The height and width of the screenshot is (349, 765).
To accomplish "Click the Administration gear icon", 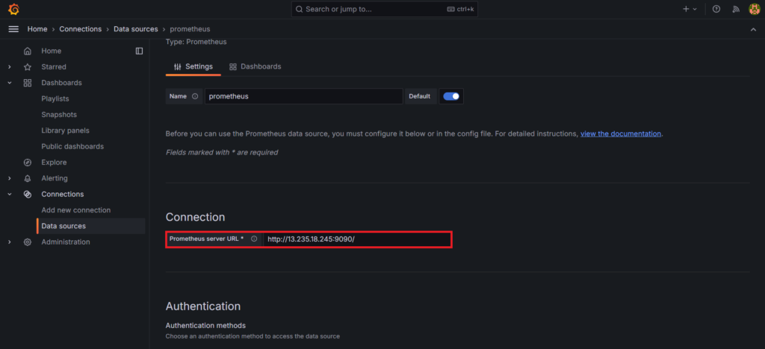I will click(28, 242).
